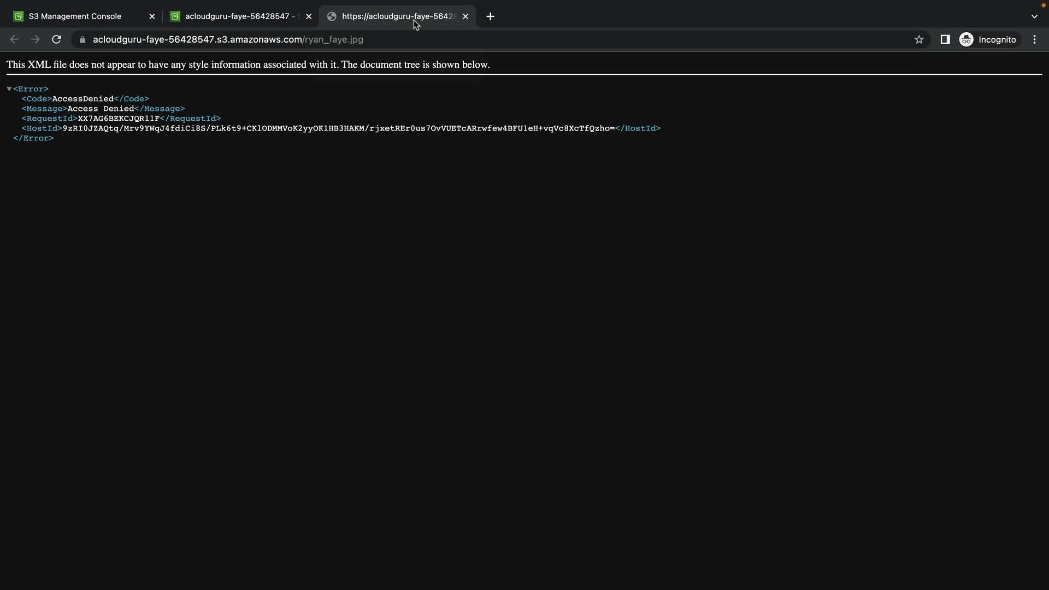Screen dimensions: 1049x590
Task: Collapse the Error XML node
Action: (x=9, y=88)
